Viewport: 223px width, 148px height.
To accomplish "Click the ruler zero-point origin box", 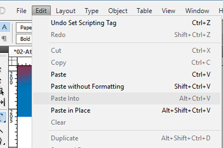I will pos(13,61).
